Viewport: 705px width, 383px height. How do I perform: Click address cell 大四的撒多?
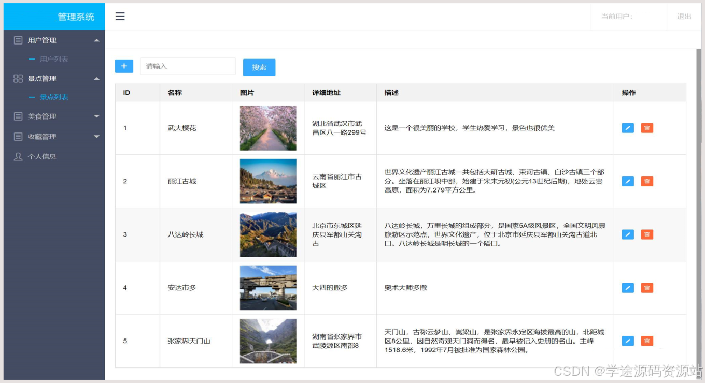[x=330, y=288]
